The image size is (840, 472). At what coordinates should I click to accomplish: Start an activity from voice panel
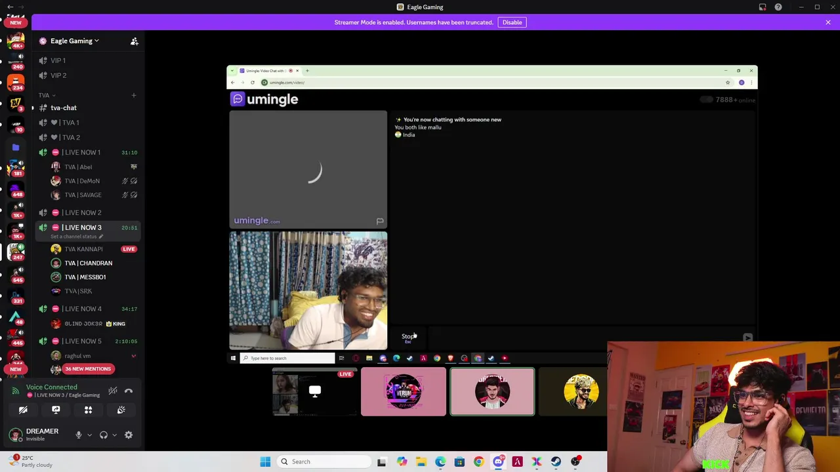pos(88,410)
